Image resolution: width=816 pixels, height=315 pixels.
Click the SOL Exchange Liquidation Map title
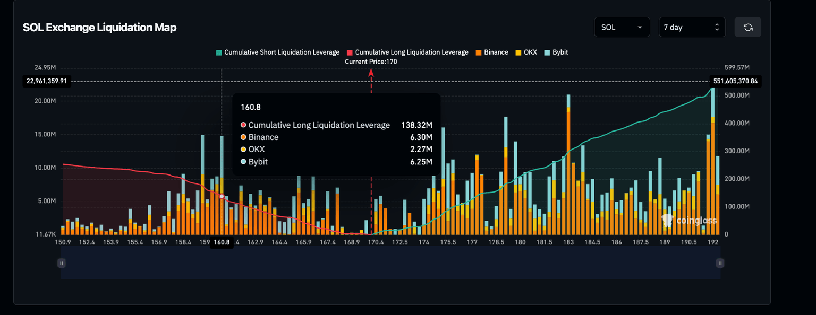click(99, 28)
